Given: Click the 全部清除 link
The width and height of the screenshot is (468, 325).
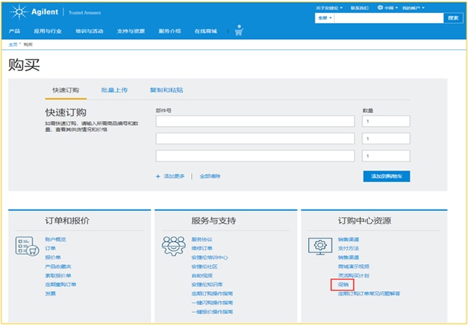Looking at the screenshot, I should (210, 176).
